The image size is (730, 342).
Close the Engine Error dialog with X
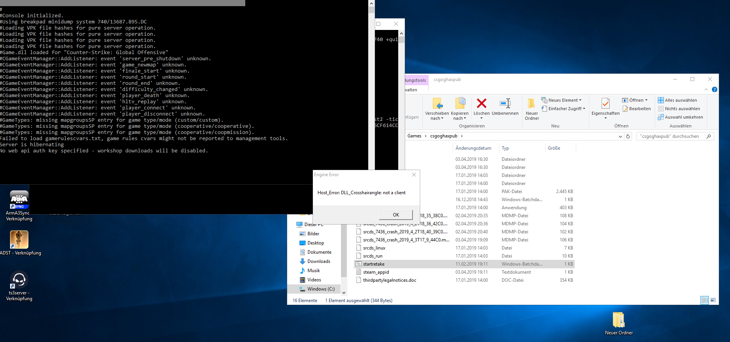click(414, 175)
